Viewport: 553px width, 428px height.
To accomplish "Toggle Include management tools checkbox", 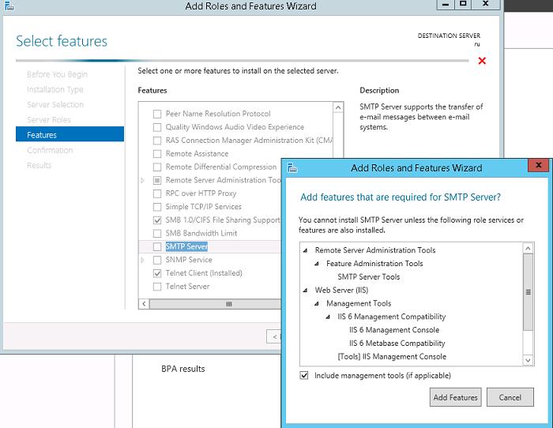I will (x=304, y=375).
